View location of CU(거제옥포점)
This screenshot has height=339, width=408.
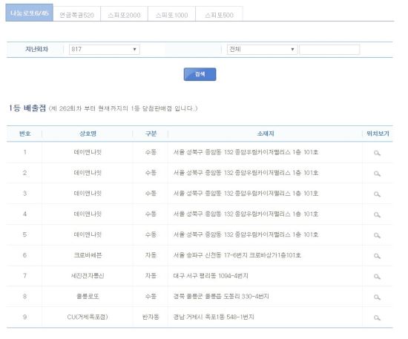point(377,317)
